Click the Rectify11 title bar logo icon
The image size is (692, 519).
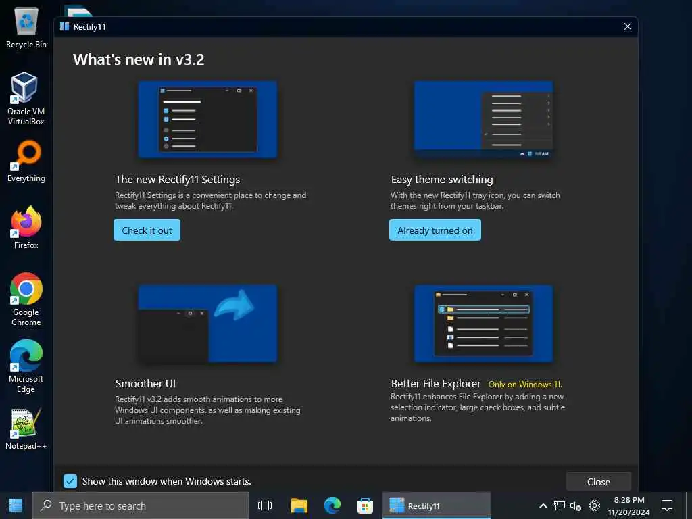pos(64,26)
